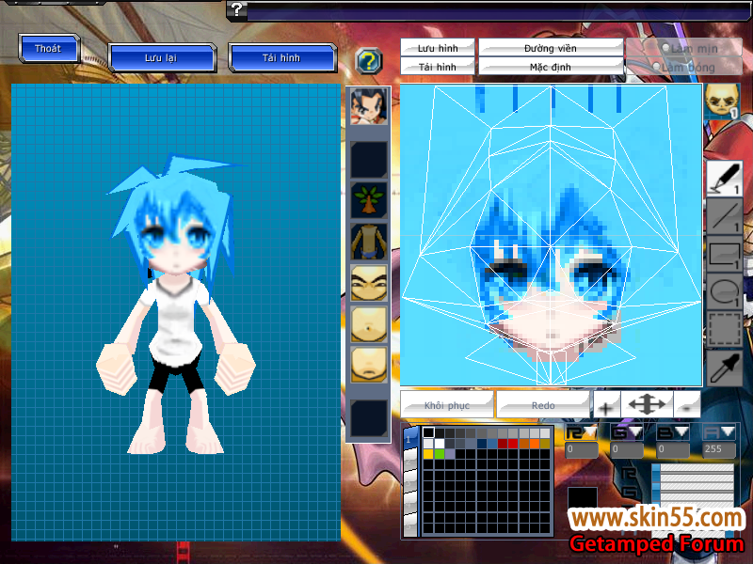Click the Redo button
This screenshot has height=564, width=753.
pos(543,405)
